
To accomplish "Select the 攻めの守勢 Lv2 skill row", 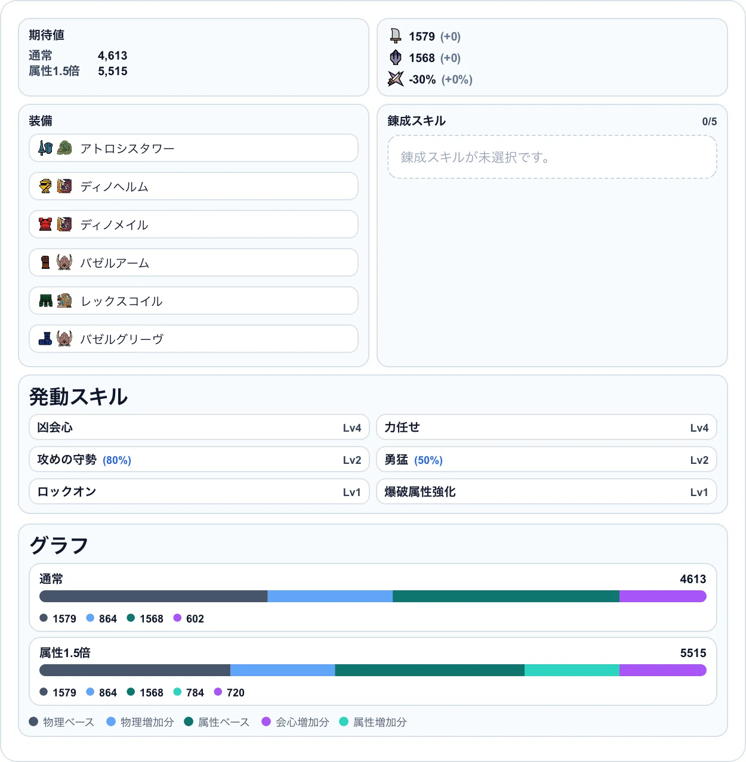I will [199, 460].
